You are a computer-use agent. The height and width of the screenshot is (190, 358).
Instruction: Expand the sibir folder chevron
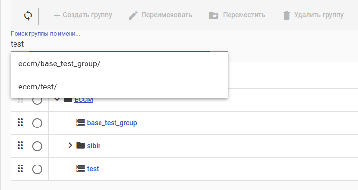[70, 145]
